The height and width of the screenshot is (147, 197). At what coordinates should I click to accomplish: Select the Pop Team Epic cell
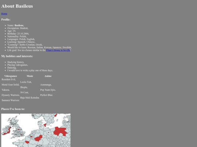[x=48, y=90]
